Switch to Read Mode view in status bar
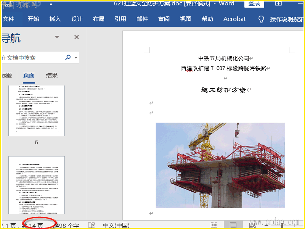Screen dimensions: 305x229 214,225
